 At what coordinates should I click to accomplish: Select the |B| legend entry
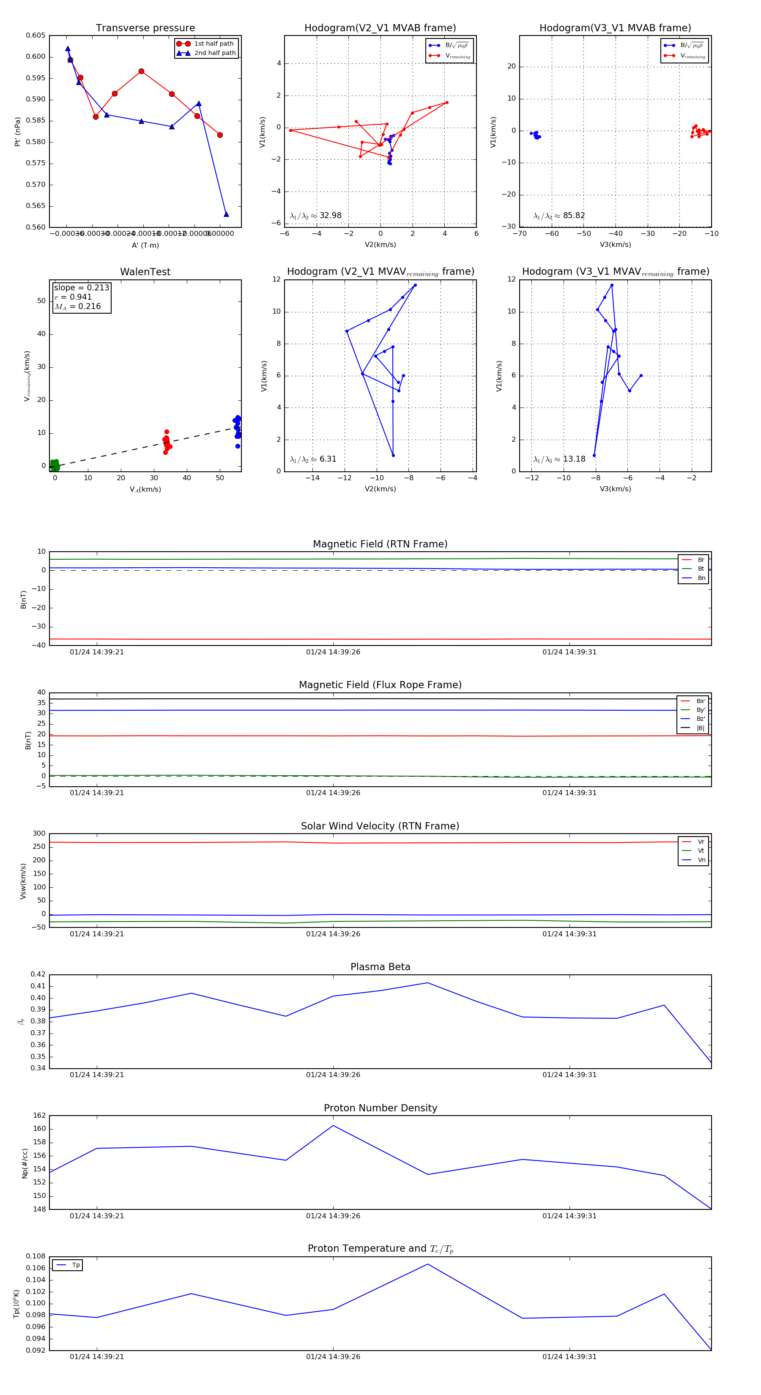click(x=693, y=728)
